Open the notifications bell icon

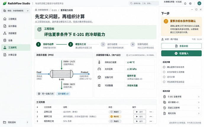185,4
